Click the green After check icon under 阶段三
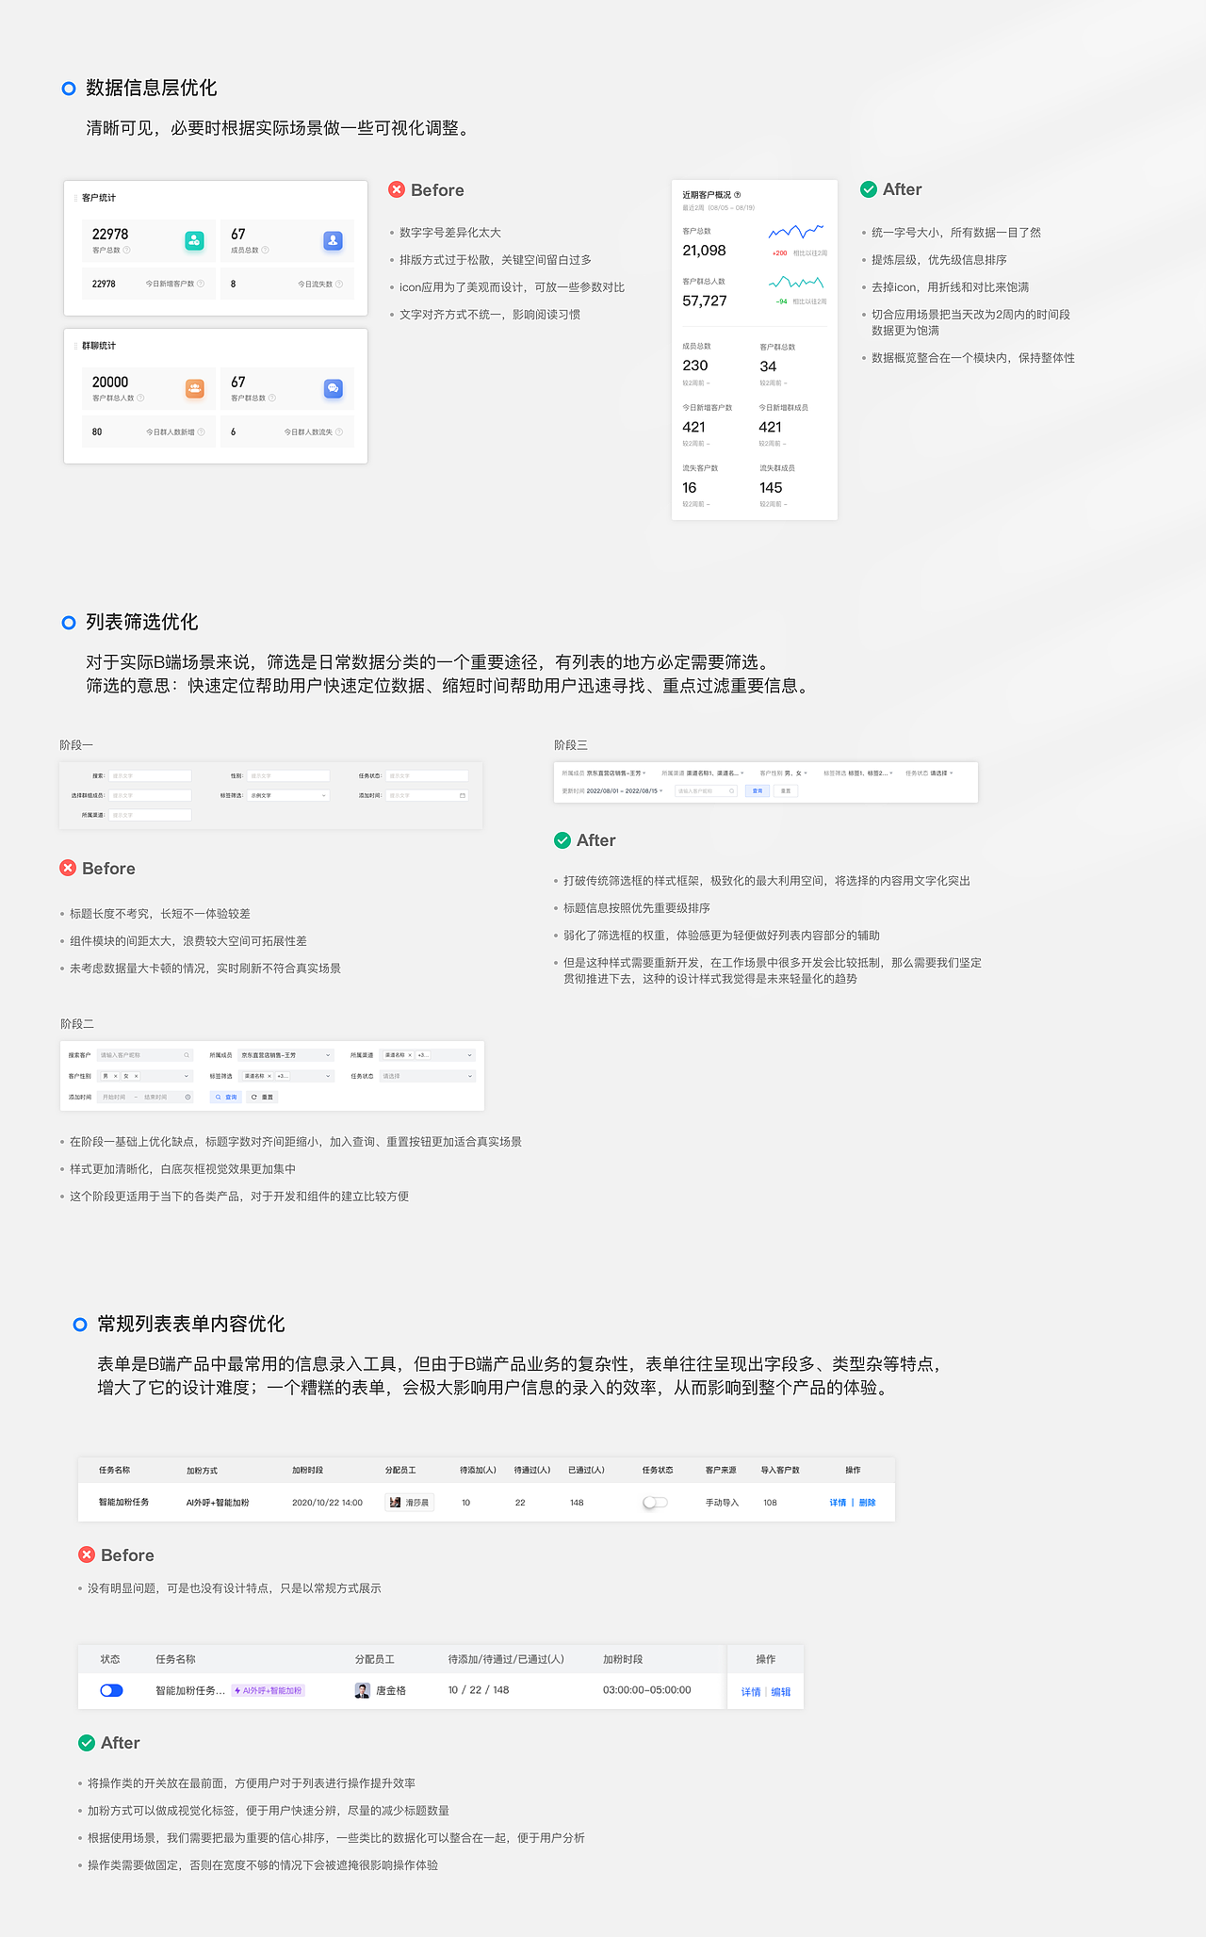The height and width of the screenshot is (1937, 1206). [x=562, y=839]
